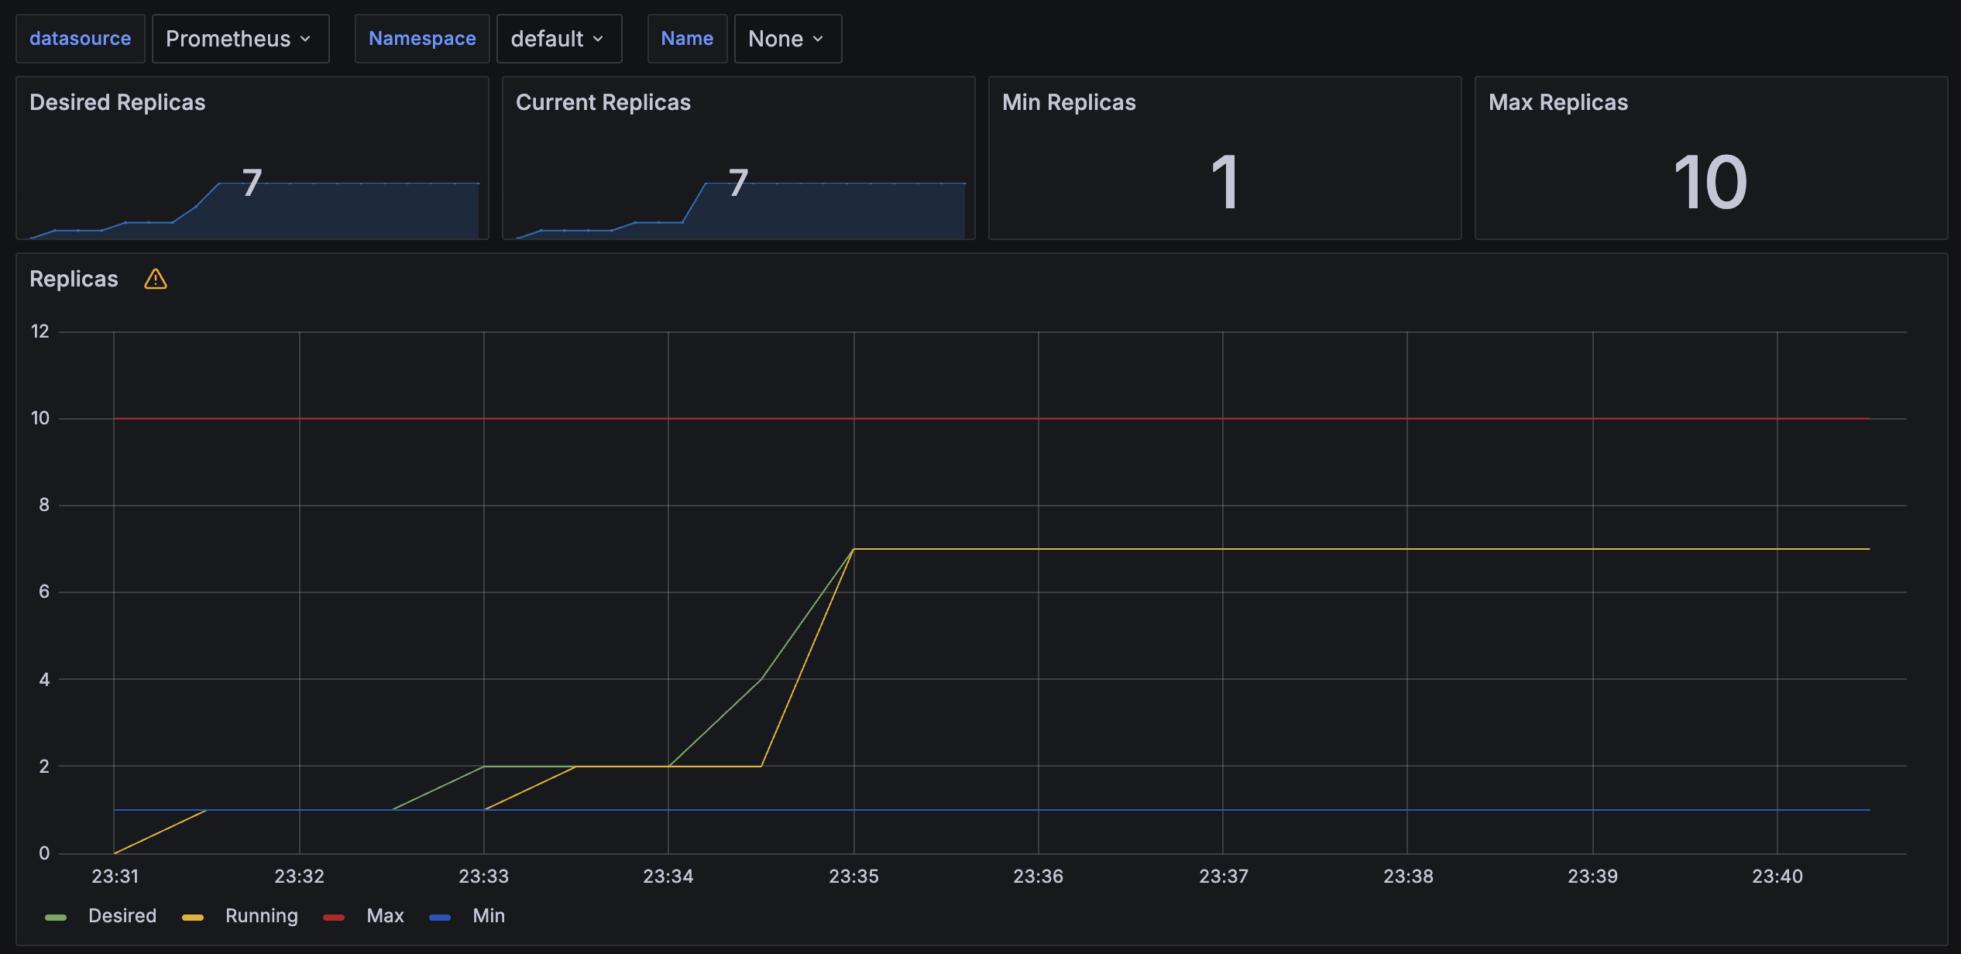The width and height of the screenshot is (1961, 954).
Task: Click the Replicas graph panel title
Action: 74,279
